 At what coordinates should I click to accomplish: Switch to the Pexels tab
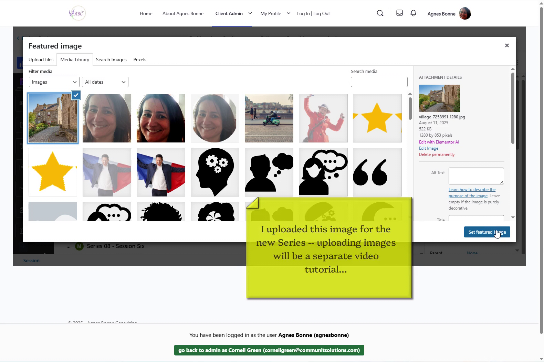pyautogui.click(x=140, y=60)
